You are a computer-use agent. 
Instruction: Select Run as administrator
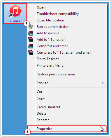(x=67, y=27)
